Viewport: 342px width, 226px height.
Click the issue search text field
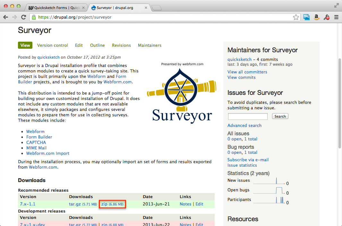[248, 116]
